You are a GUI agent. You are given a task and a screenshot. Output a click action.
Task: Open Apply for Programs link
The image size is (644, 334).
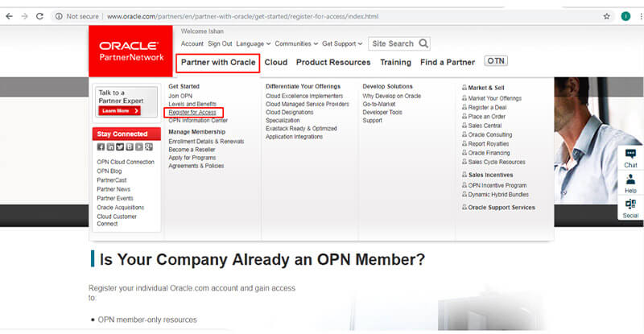click(x=192, y=158)
